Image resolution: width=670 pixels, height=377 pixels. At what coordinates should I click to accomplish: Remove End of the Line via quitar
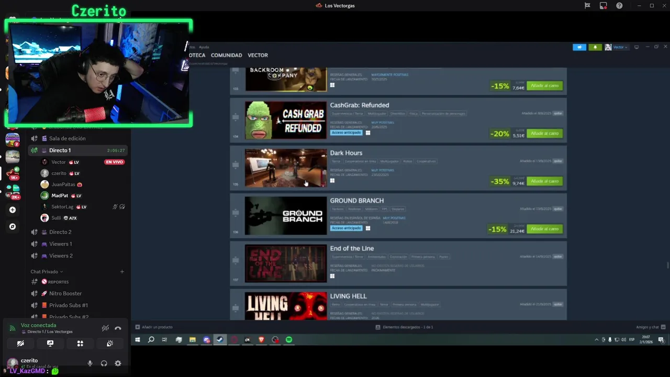[558, 256]
